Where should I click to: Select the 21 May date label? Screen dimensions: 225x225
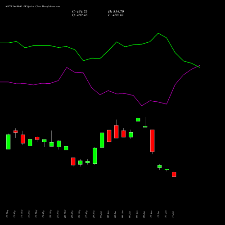[58, 214]
